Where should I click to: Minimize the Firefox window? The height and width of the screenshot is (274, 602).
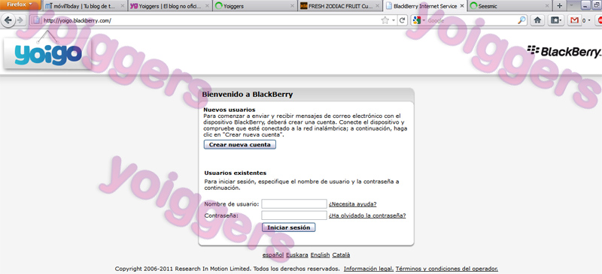[585, 5]
